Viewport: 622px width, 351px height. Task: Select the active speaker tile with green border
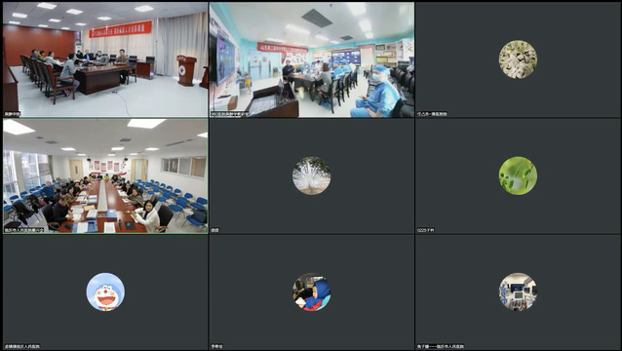105,176
